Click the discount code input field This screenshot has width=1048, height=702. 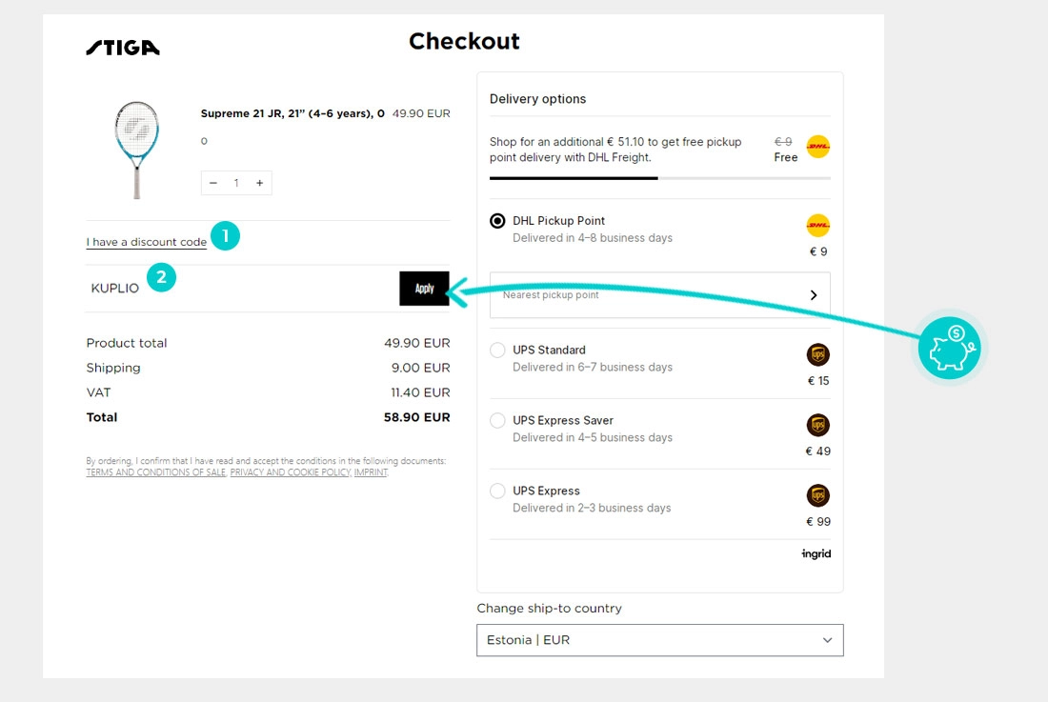click(238, 289)
